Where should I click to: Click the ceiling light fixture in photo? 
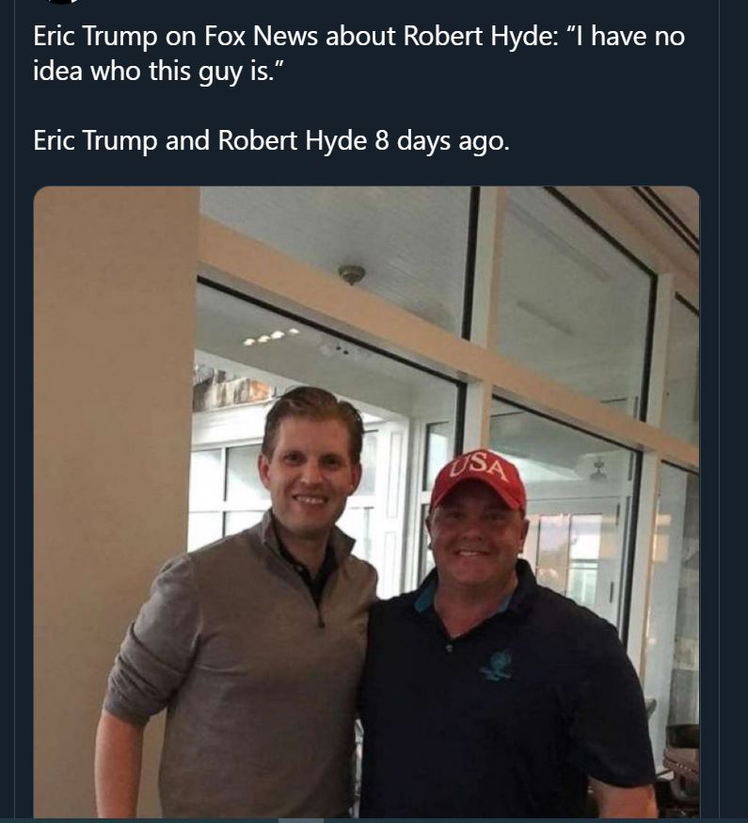352,274
